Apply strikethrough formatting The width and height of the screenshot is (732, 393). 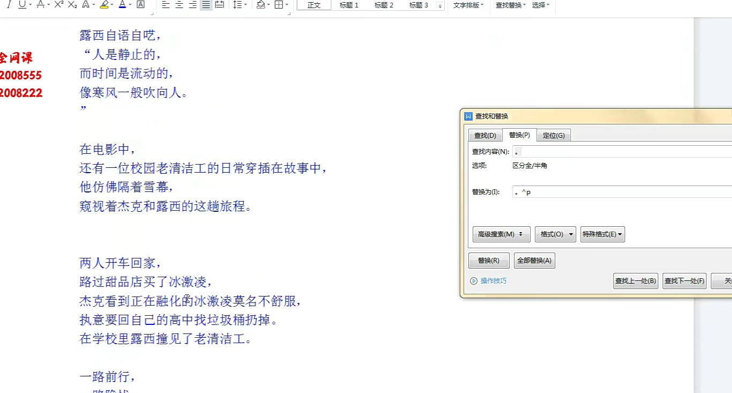(40, 5)
